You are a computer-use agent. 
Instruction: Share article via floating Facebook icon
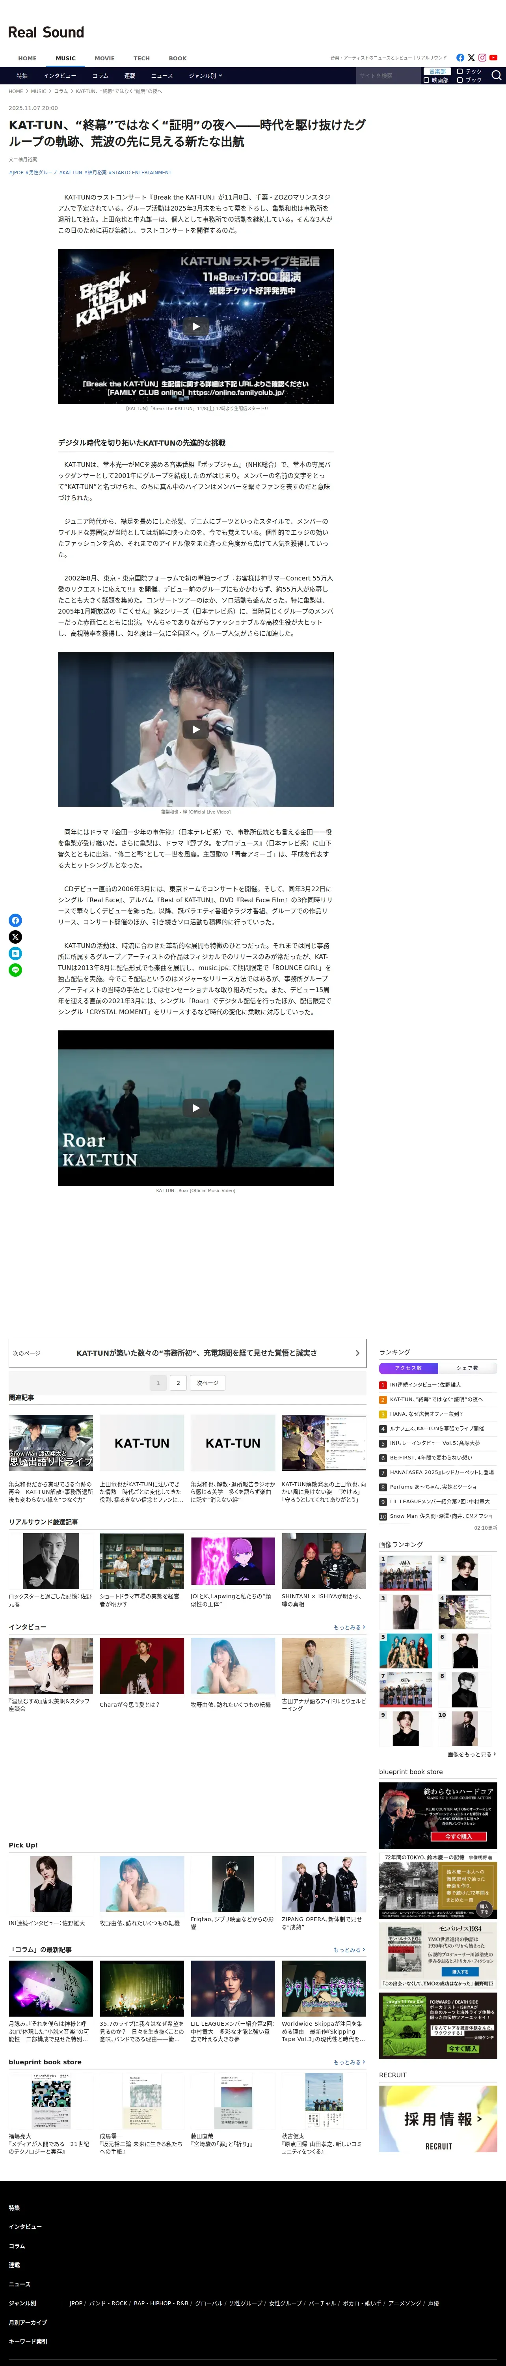point(16,920)
